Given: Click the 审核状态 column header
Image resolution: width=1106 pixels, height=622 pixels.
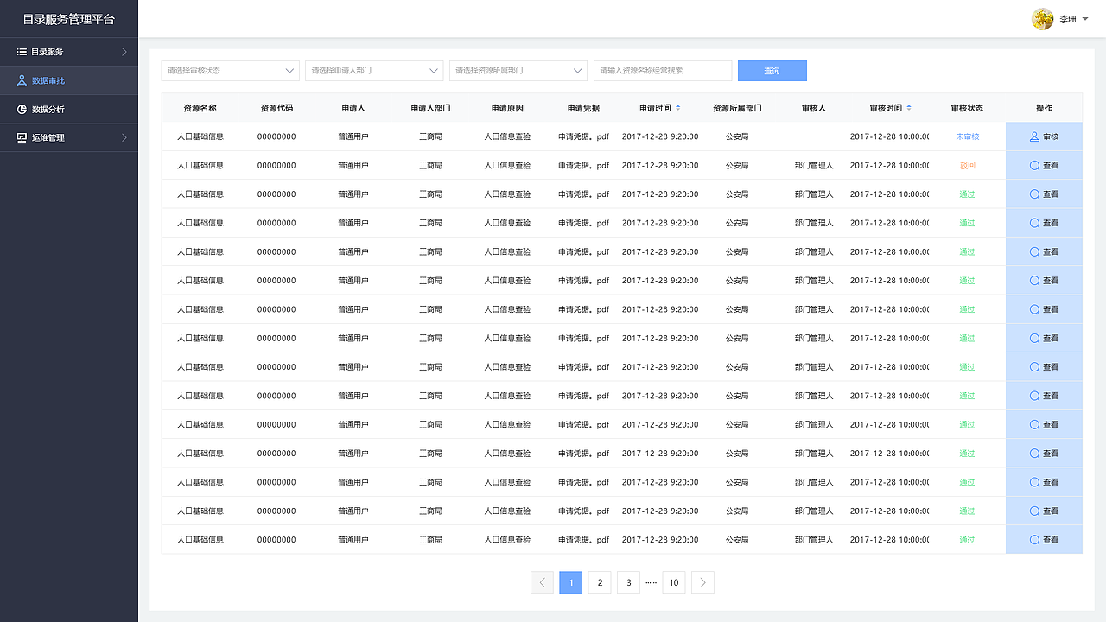Looking at the screenshot, I should pyautogui.click(x=967, y=108).
